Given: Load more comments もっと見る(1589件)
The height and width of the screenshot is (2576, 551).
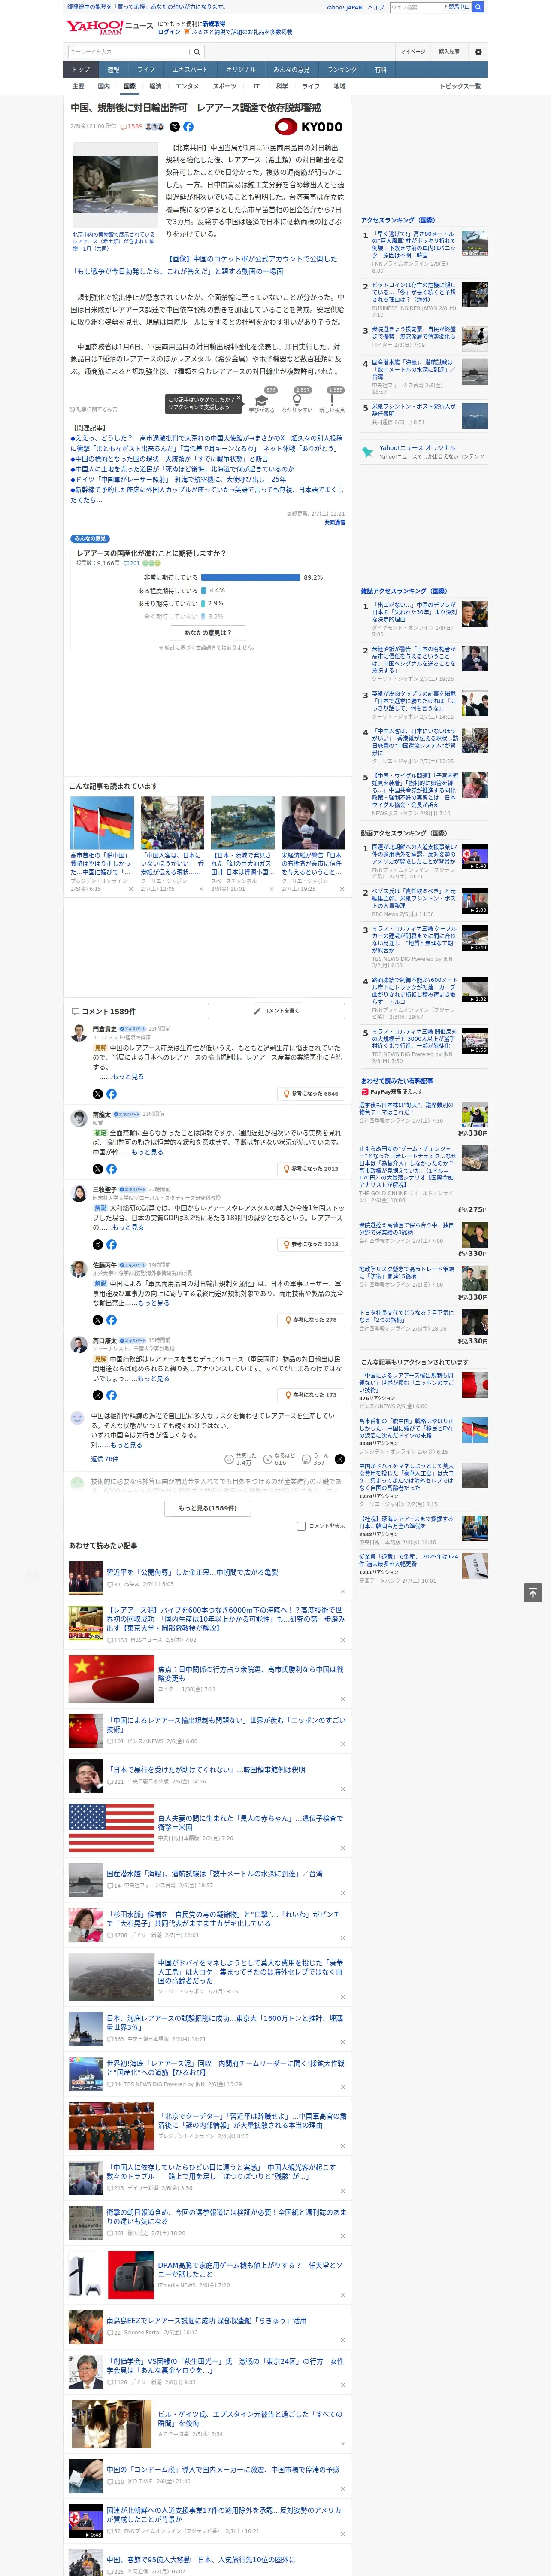Looking at the screenshot, I should [208, 1508].
